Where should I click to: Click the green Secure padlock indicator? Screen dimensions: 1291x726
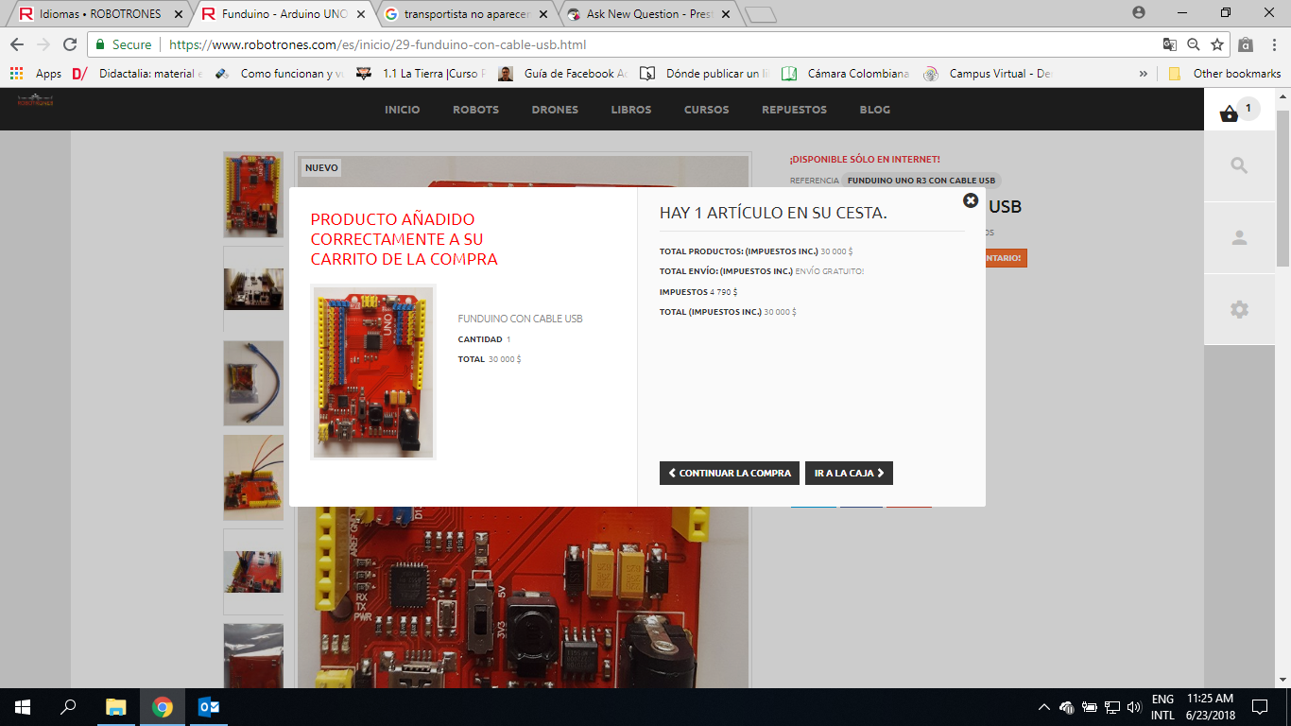(123, 44)
